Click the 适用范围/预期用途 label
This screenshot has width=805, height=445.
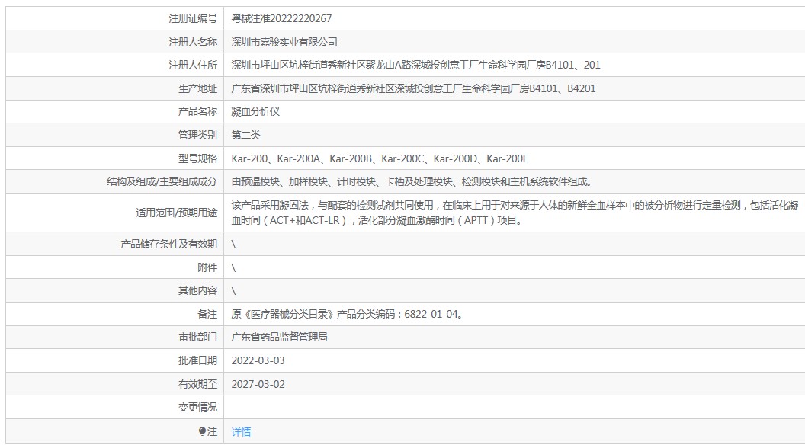click(177, 213)
